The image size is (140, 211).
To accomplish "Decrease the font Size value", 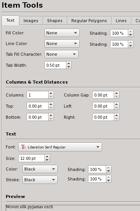I will [x=47, y=160].
